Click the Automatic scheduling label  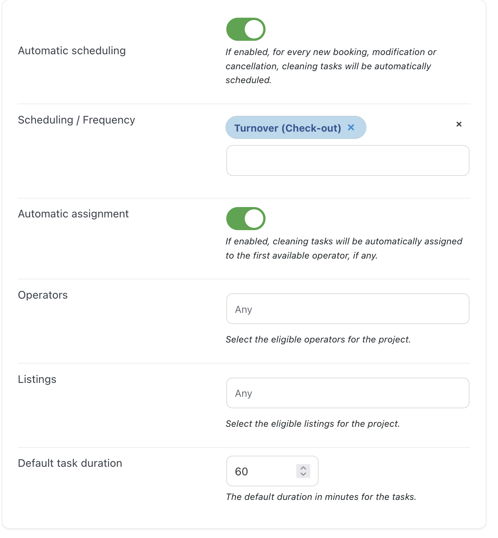point(72,51)
